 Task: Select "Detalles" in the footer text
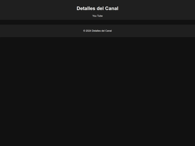96,31
